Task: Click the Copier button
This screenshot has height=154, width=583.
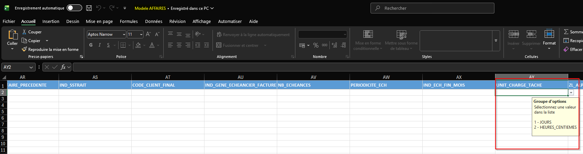Action: (31, 40)
